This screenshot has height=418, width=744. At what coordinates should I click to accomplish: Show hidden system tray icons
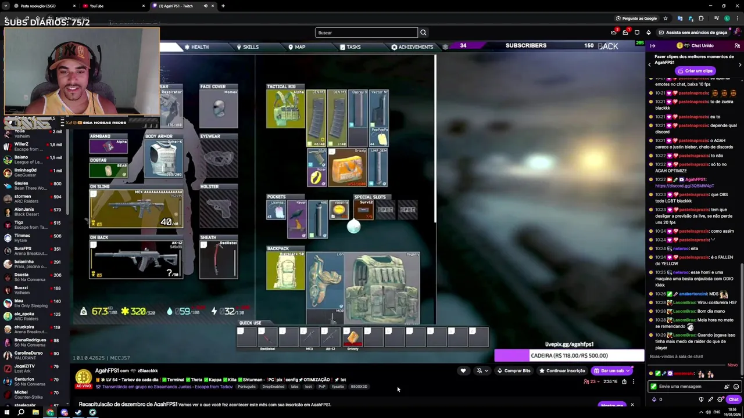click(701, 413)
